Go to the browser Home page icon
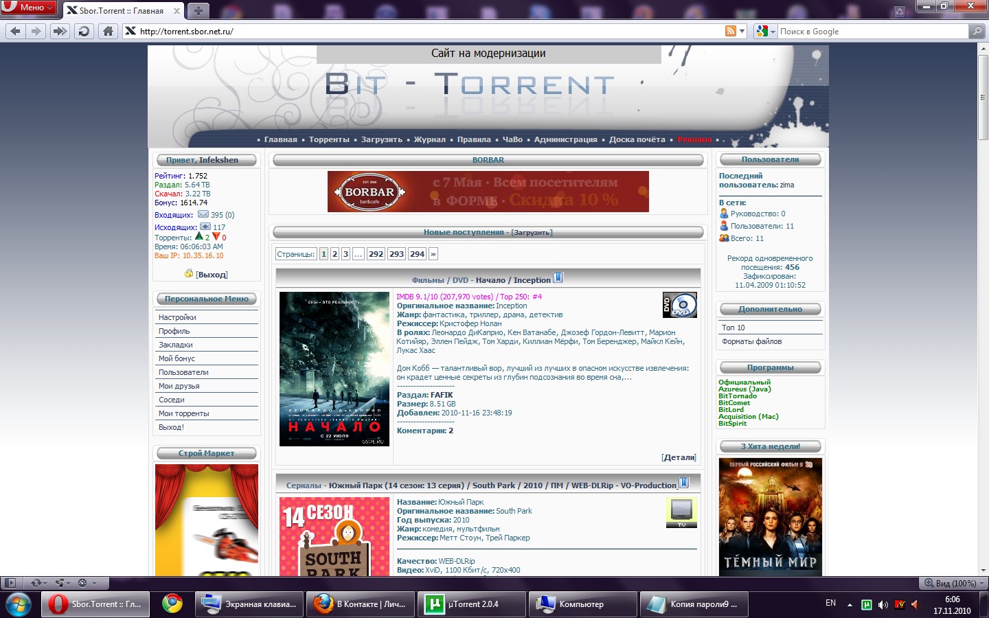This screenshot has width=989, height=618. point(108,31)
